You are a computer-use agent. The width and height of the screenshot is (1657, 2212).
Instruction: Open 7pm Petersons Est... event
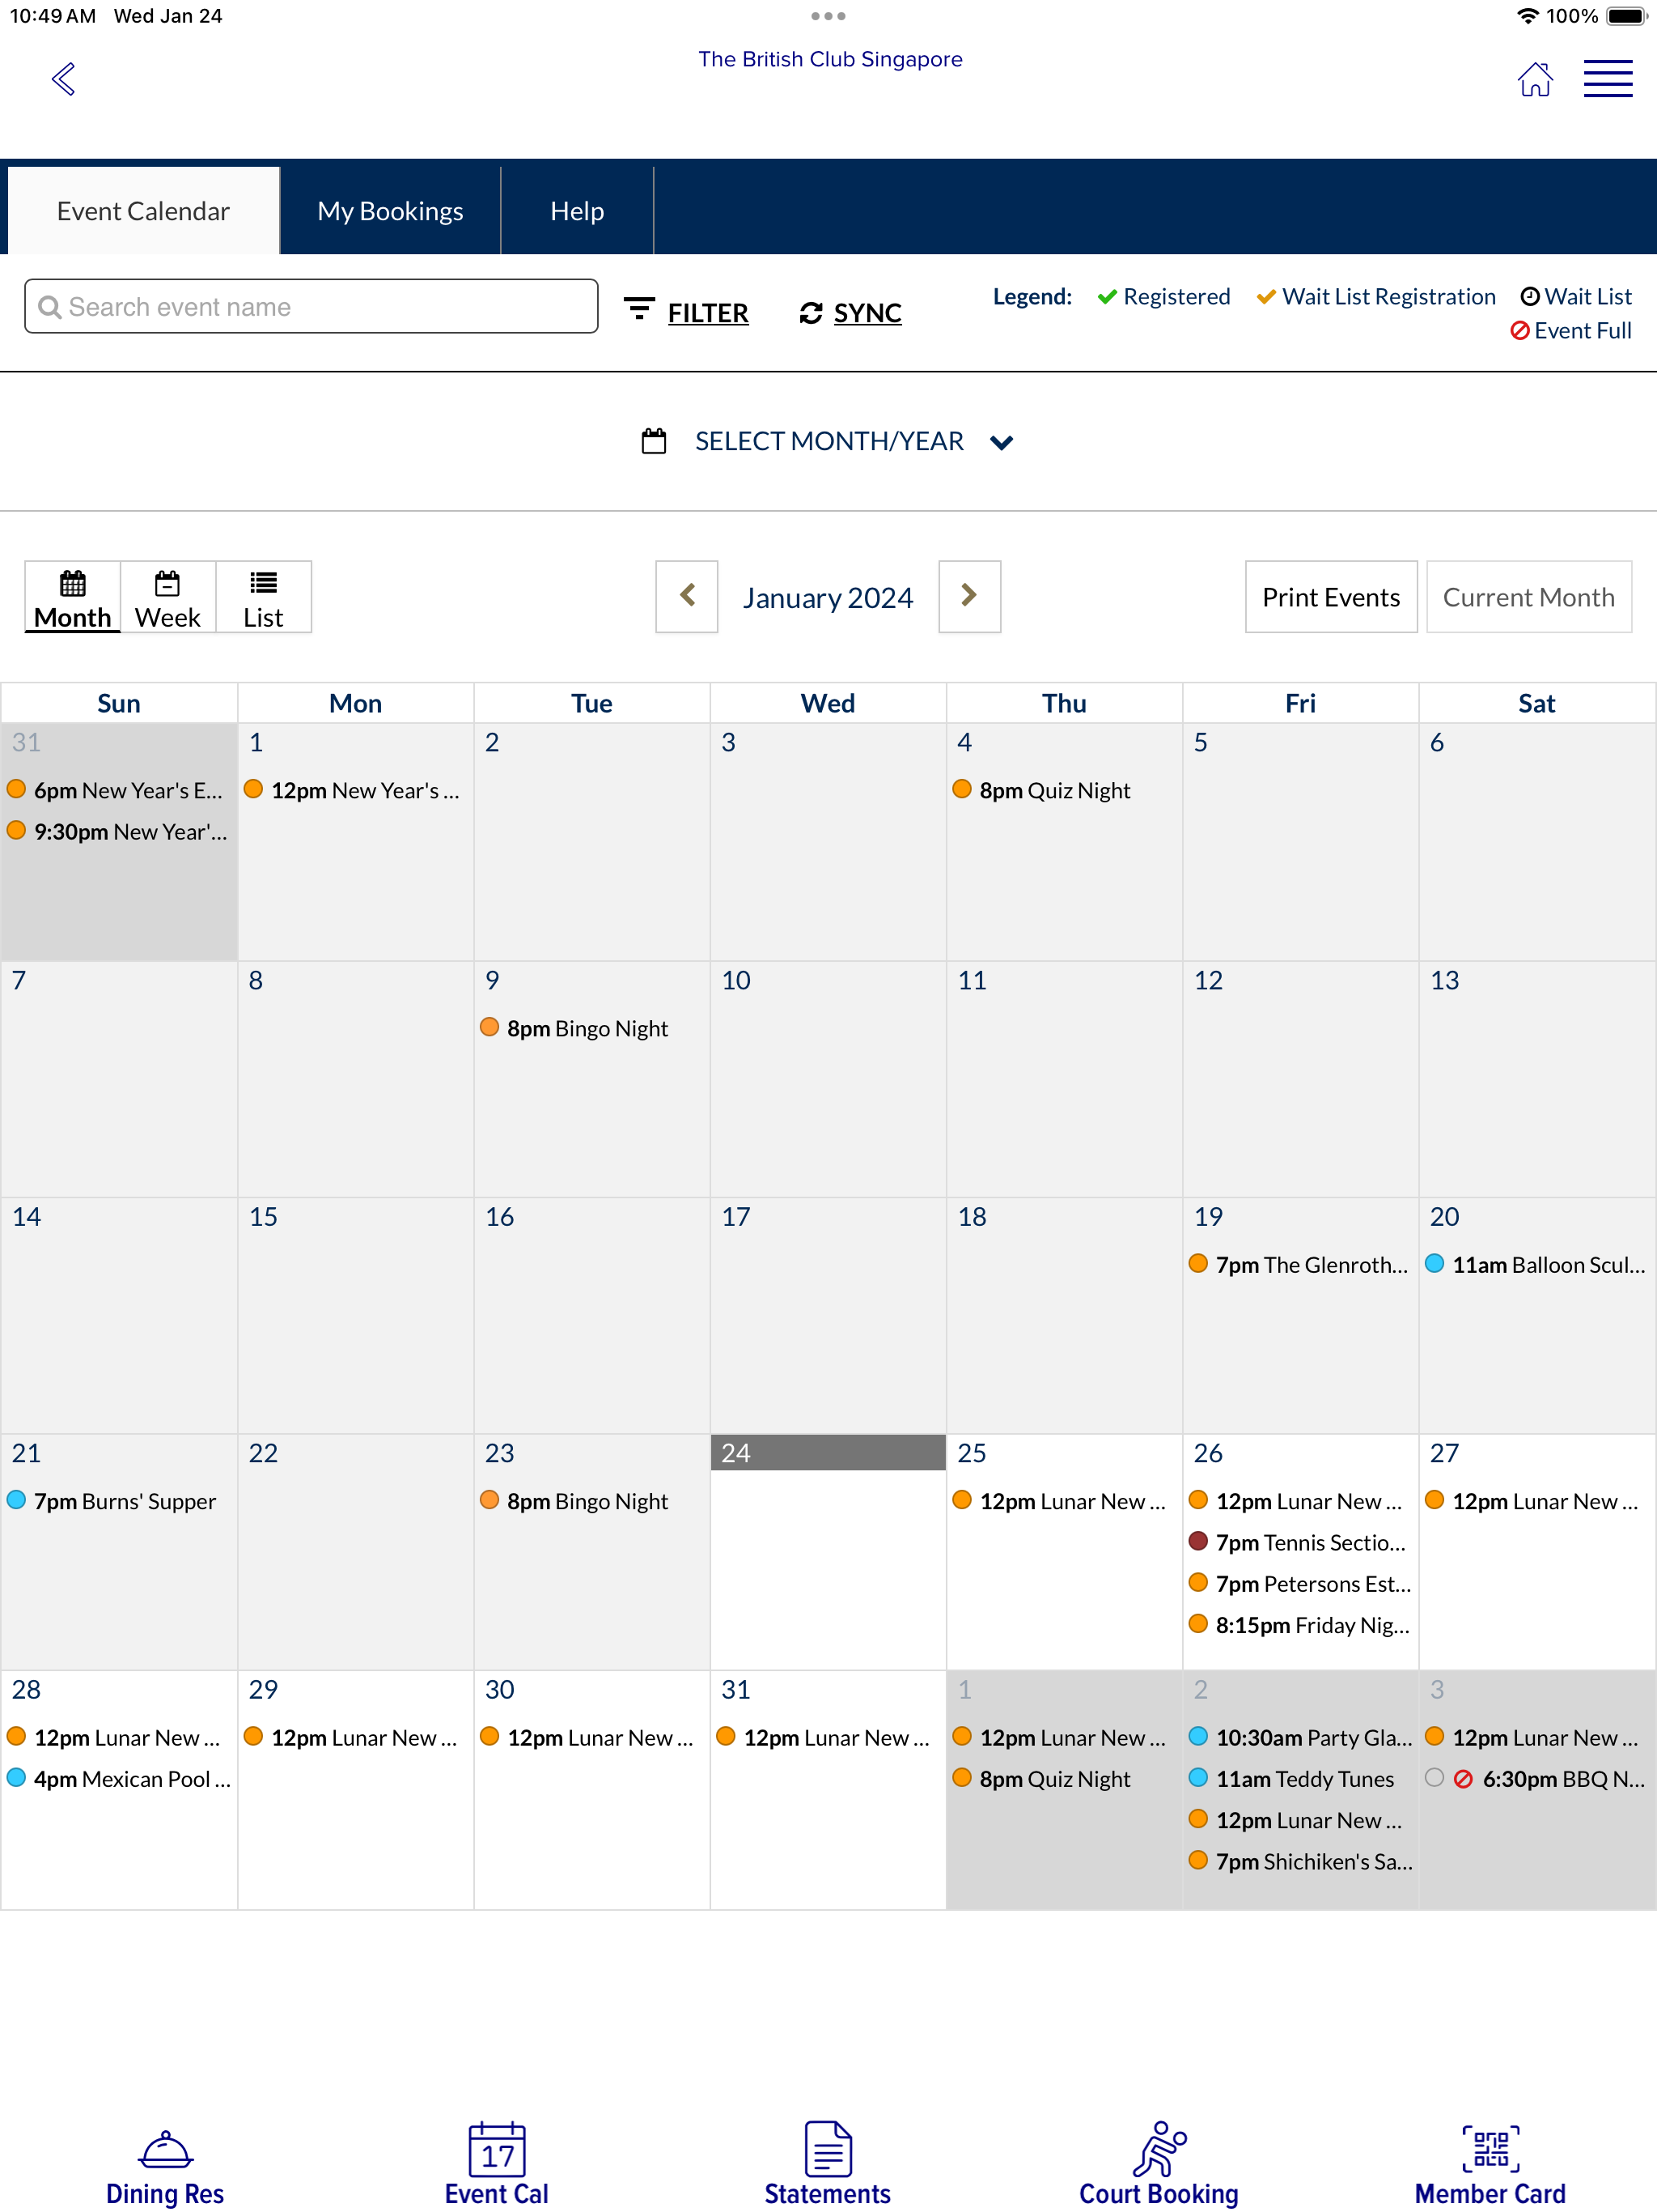click(1300, 1583)
